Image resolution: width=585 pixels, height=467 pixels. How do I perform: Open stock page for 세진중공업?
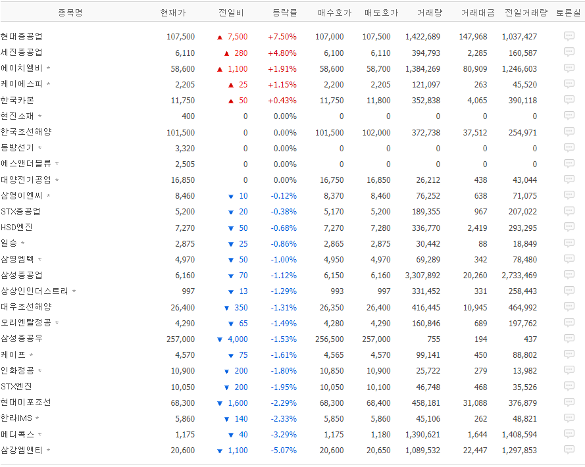[21, 53]
